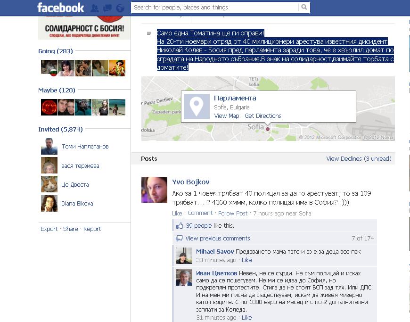Image resolution: width=410 pixels, height=322 pixels.
Task: Open messages icon in top bar
Action: coord(107,8)
